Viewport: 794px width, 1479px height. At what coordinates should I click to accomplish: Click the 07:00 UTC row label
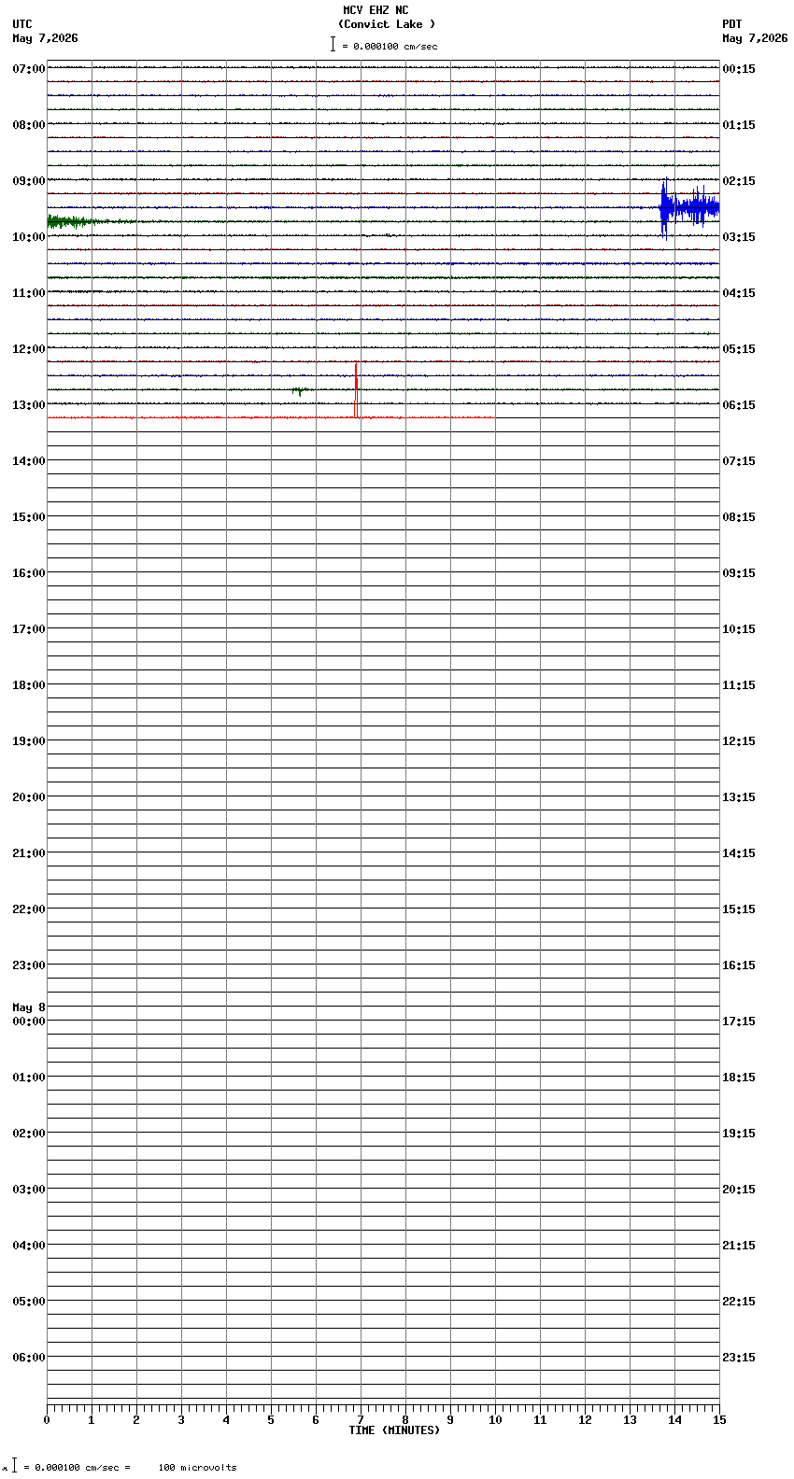pyautogui.click(x=29, y=69)
